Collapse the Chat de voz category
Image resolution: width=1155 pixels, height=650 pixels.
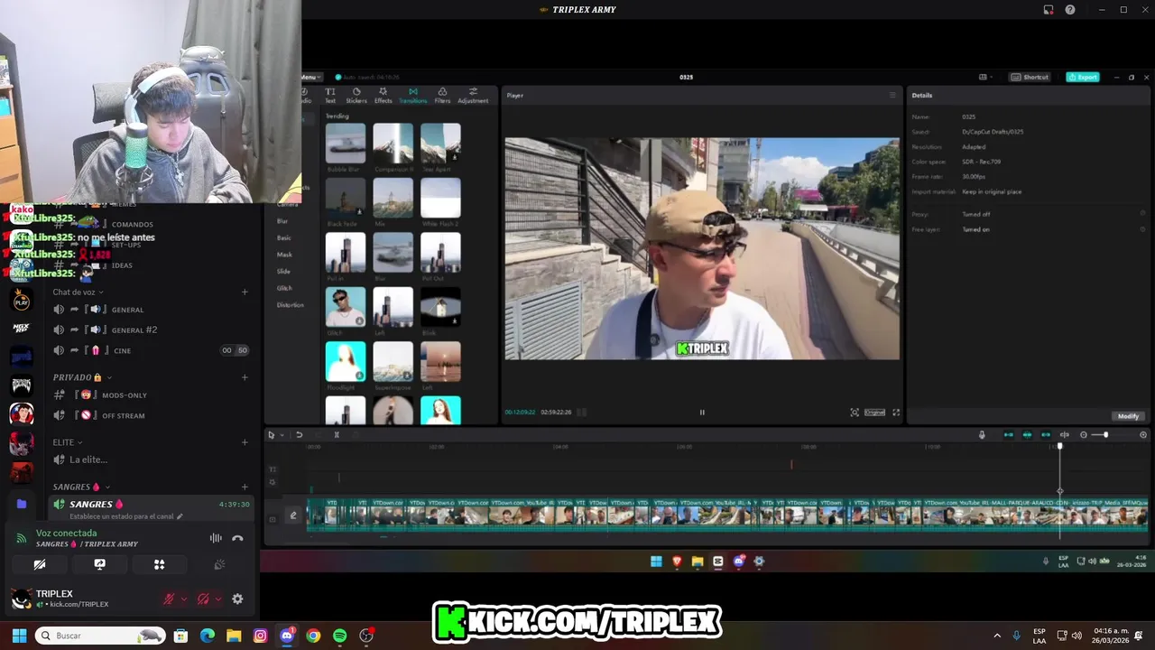coord(78,292)
